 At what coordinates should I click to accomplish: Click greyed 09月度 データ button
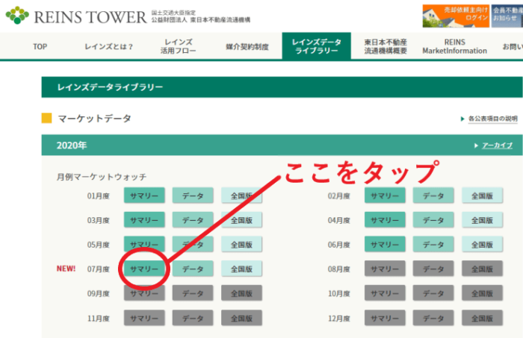[193, 293]
